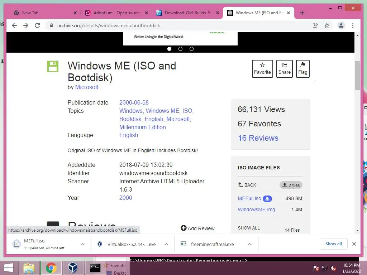
Task: Click the scrollbar up arrow
Action: [x=357, y=35]
